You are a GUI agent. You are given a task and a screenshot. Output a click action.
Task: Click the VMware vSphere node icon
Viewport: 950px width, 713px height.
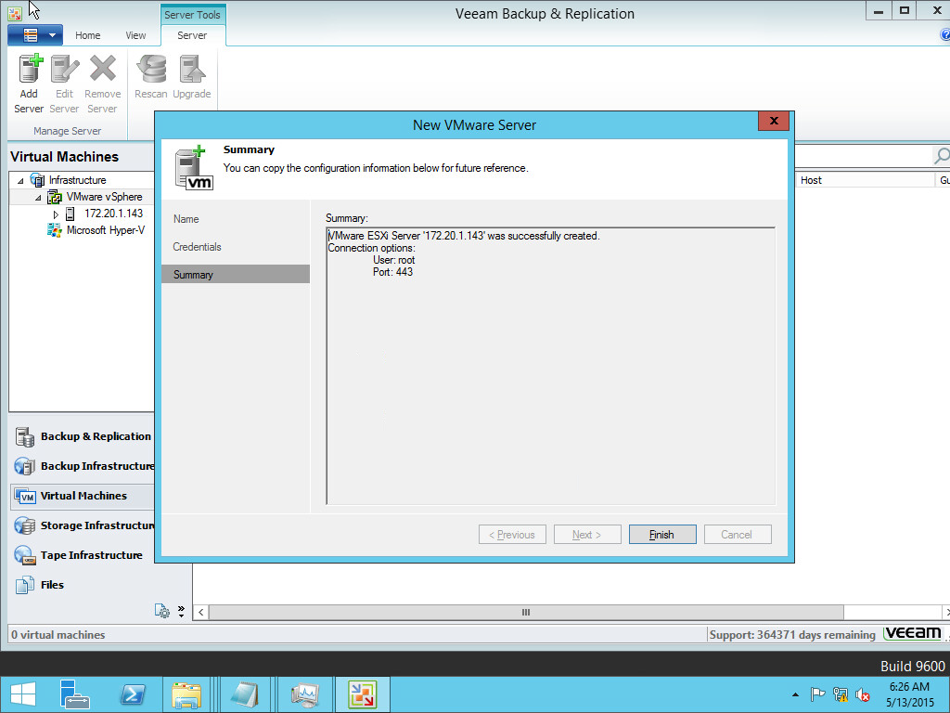55,197
